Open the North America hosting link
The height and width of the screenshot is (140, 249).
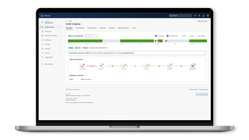coord(89,103)
